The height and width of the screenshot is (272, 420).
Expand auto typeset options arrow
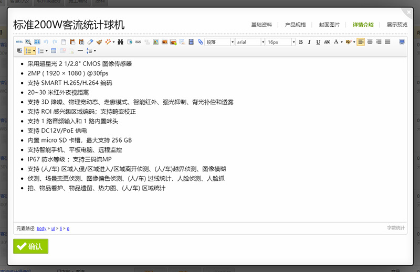tap(113, 42)
